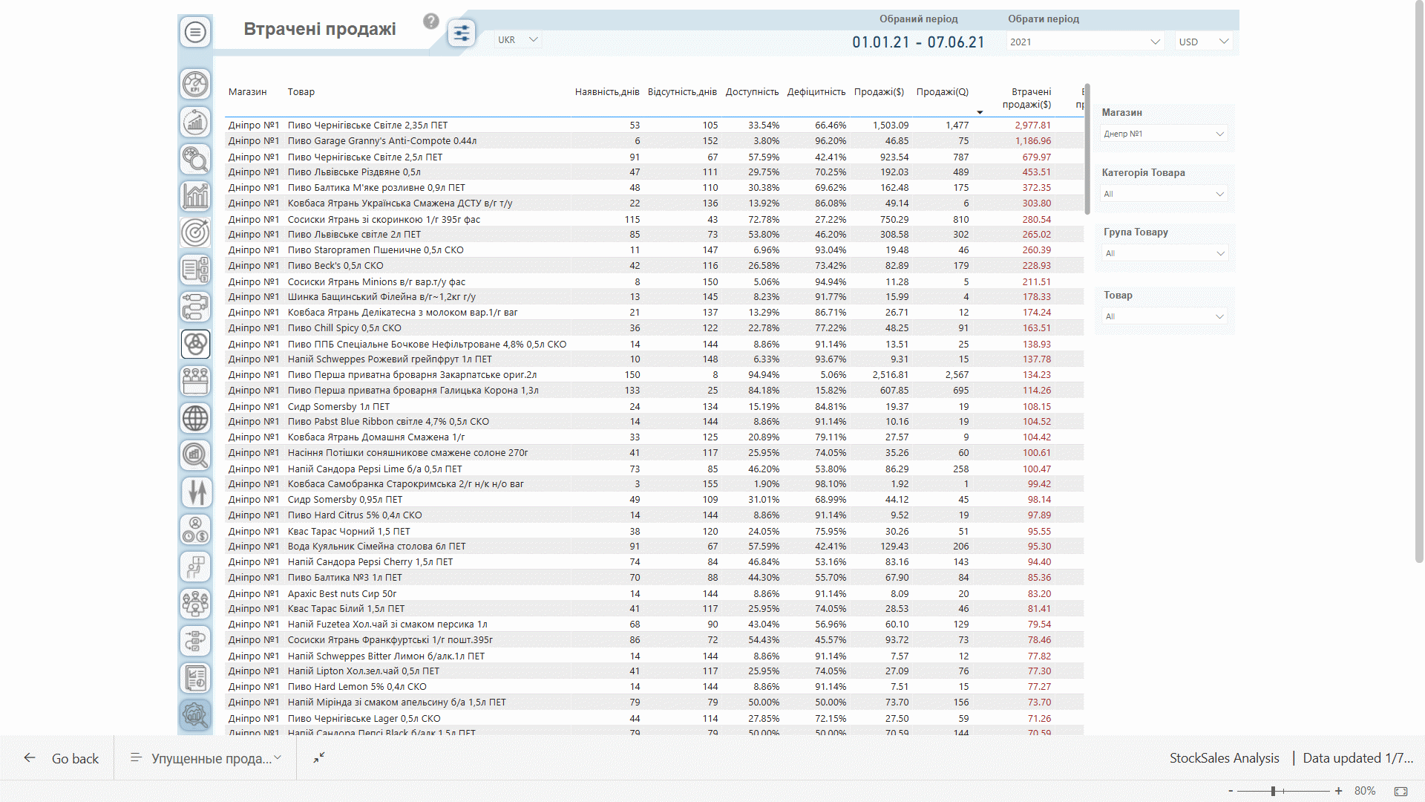This screenshot has height=802, width=1425.
Task: Click the zoom slider handle
Action: [1273, 791]
